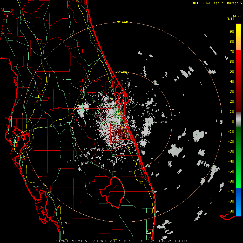Click the 60 value on velocity scale
The width and height of the screenshot is (243, 243).
[232, 61]
